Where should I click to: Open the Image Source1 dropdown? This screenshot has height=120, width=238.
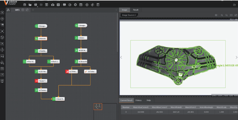pos(129,15)
